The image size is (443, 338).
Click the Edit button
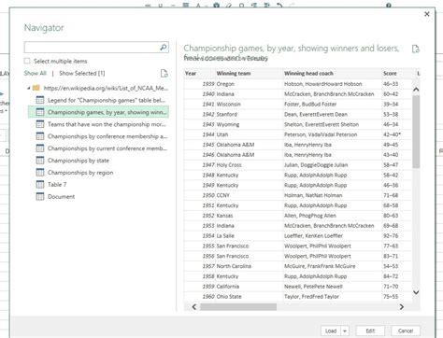coord(370,331)
